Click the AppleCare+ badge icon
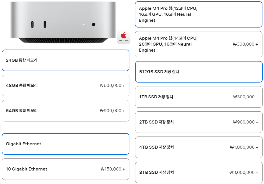Screen dimensions: 264x184 click(124, 37)
